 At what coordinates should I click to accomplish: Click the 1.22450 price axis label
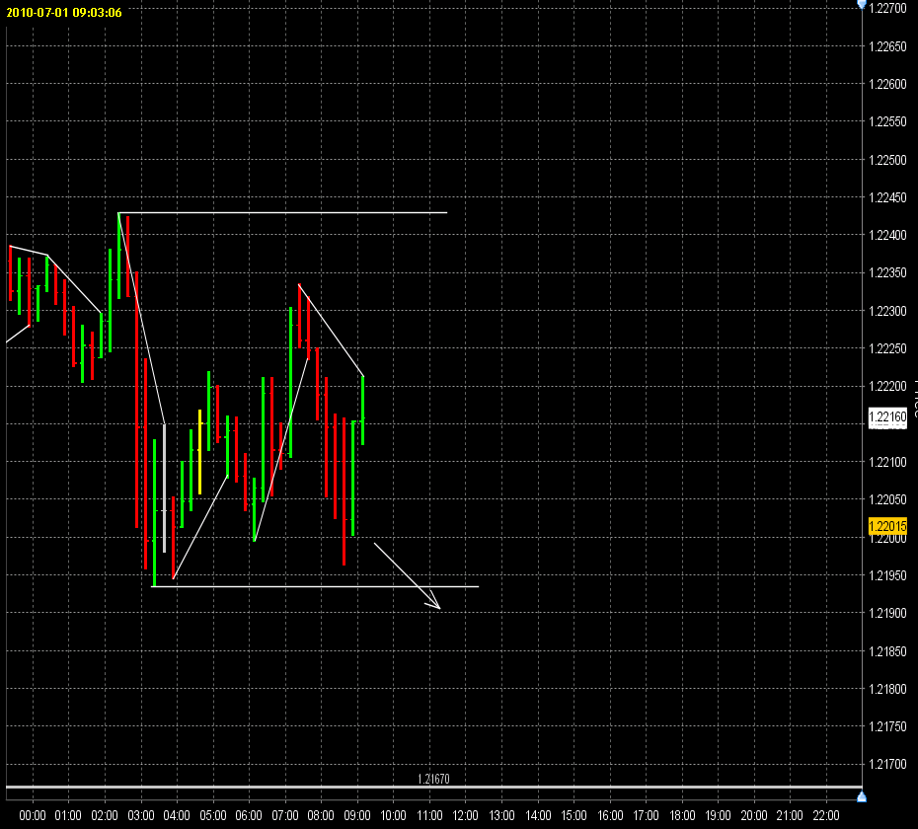(888, 197)
